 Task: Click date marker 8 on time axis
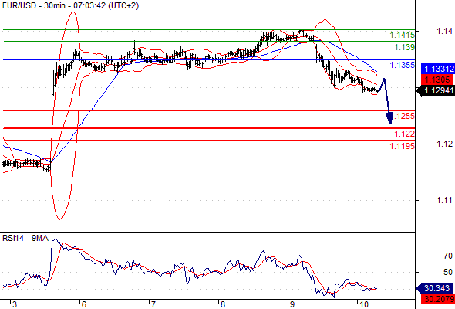[222, 304]
